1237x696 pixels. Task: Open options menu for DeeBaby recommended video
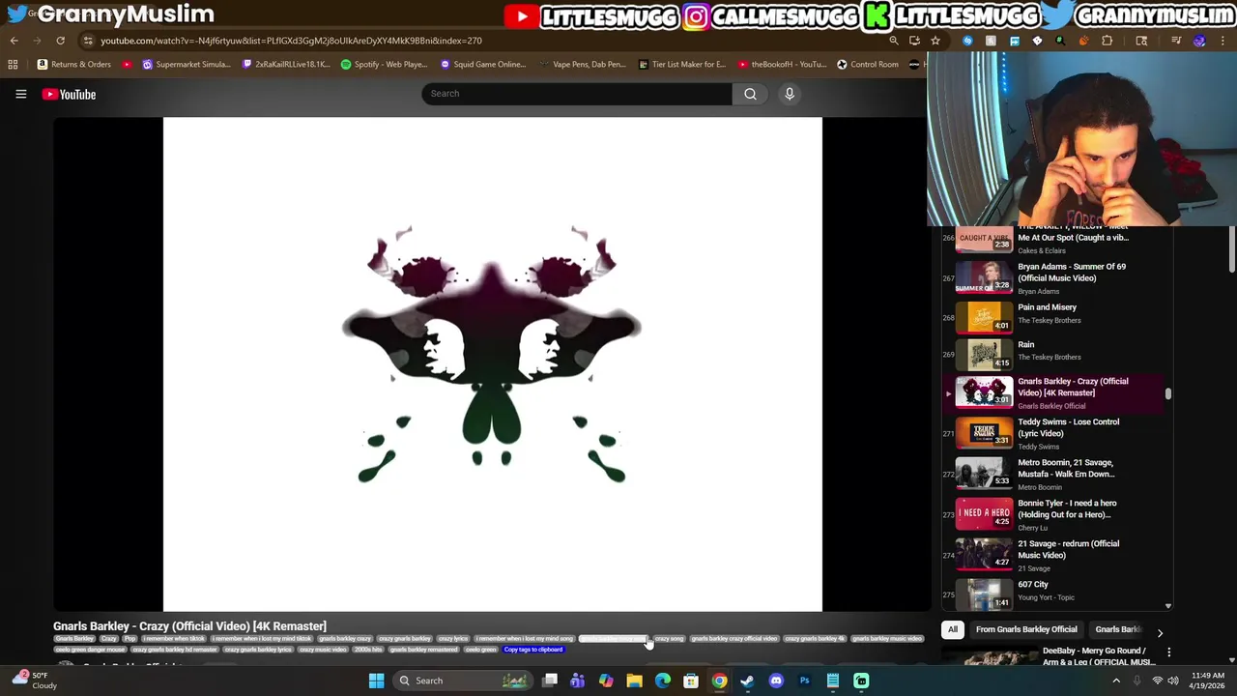click(x=1168, y=653)
